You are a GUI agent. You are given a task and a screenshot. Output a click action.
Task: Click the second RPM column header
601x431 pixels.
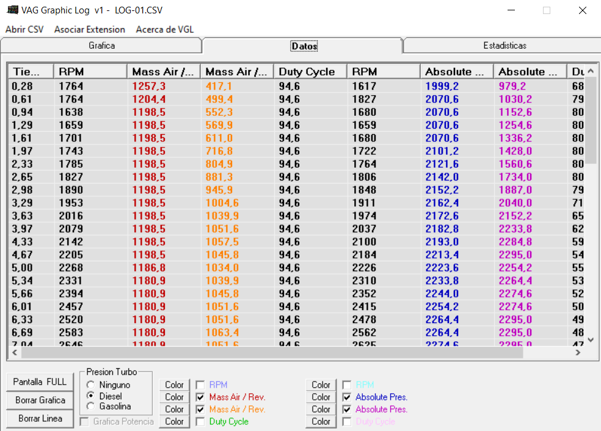(384, 71)
